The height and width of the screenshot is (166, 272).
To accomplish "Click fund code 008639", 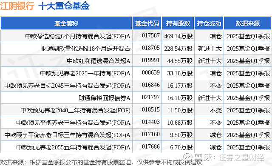I will (x=151, y=72).
